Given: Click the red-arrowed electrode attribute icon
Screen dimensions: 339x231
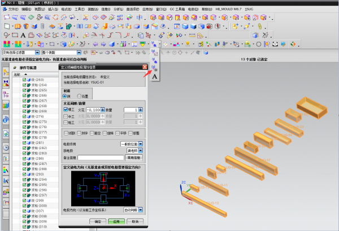Looking at the screenshot, I should 155,68.
